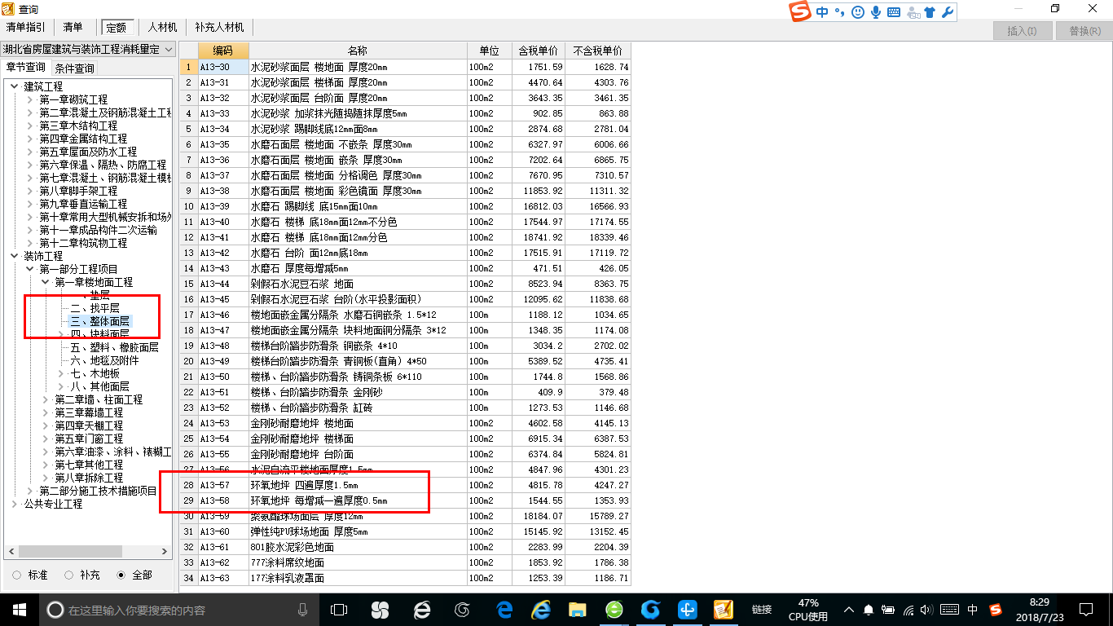Open the Action Center notification icon
Viewport: 1113px width, 626px height.
pos(1085,610)
